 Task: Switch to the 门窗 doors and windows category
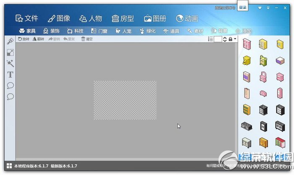tap(99, 31)
